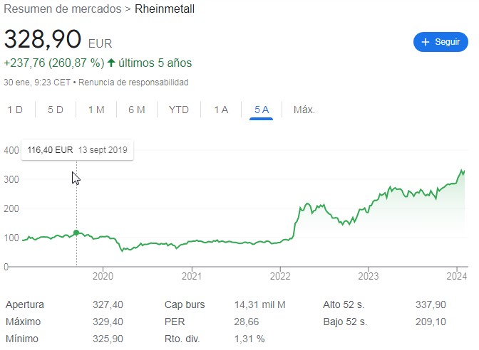Click the green up arrow trend icon
This screenshot has height=350, width=479.
tap(111, 63)
